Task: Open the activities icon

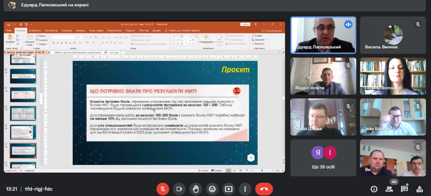Action: (x=420, y=189)
